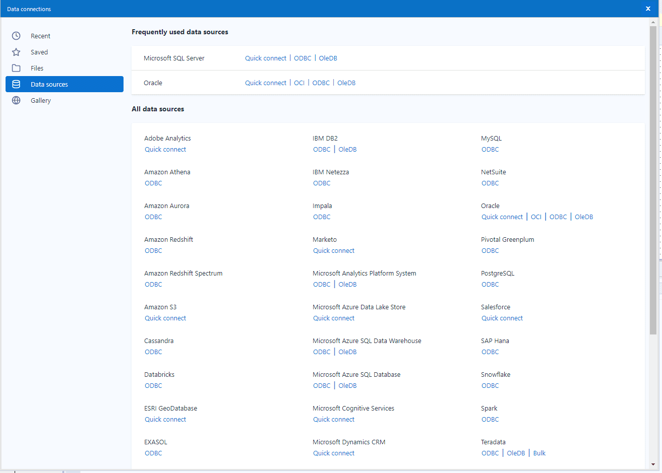Click the scrollbar up arrow
Image resolution: width=662 pixels, height=473 pixels.
pyautogui.click(x=653, y=22)
